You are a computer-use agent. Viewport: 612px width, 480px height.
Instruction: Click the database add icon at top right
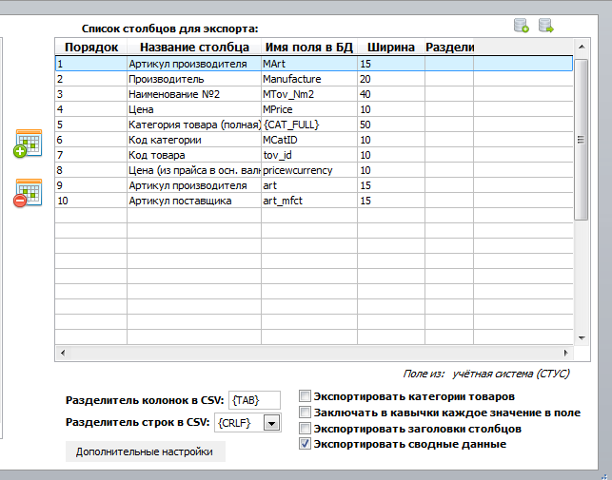[522, 26]
